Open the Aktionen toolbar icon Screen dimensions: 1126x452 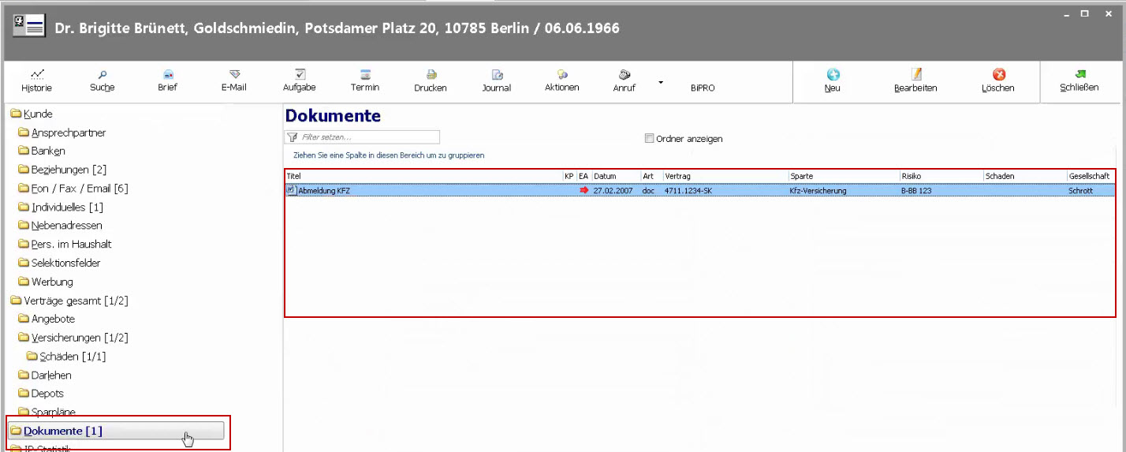click(x=561, y=74)
